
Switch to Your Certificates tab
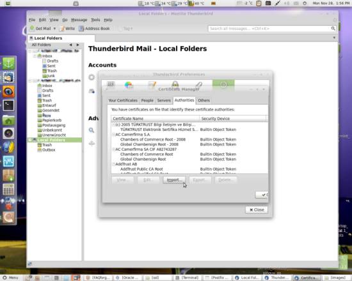coord(123,100)
